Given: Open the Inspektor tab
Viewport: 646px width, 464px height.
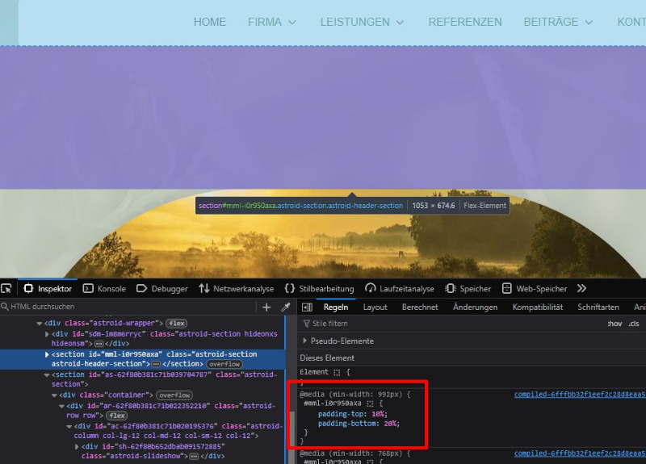Looking at the screenshot, I should pos(48,289).
